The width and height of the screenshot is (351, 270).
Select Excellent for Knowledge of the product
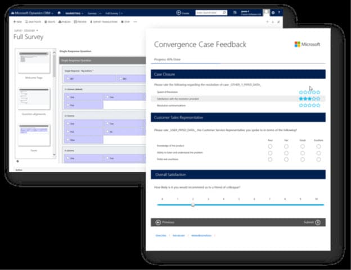tap(318, 147)
